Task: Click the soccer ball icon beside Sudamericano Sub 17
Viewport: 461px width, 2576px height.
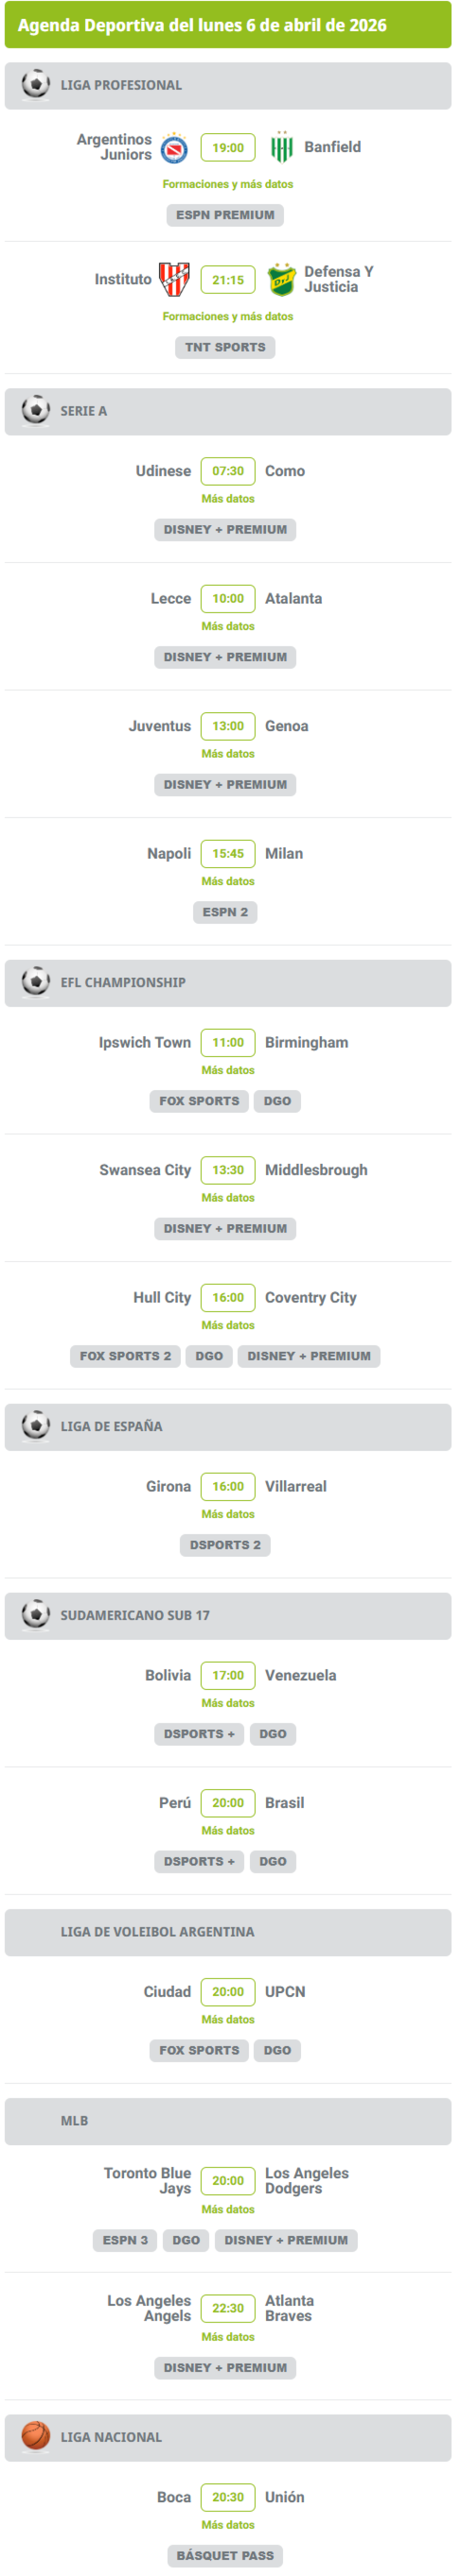Action: click(36, 1615)
